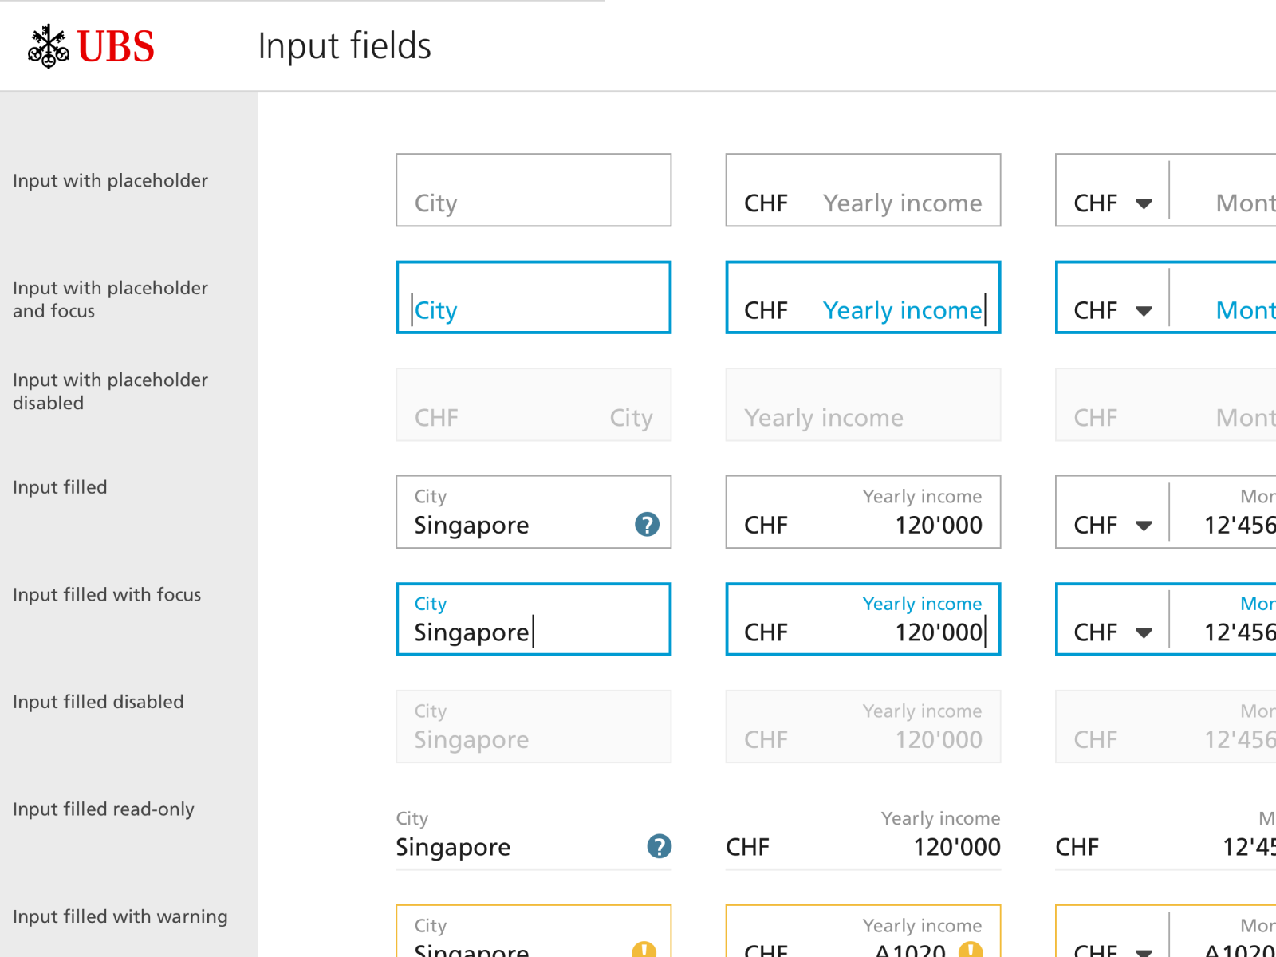Click the read-only Singapore value
Image resolution: width=1276 pixels, height=957 pixels.
[x=453, y=847]
